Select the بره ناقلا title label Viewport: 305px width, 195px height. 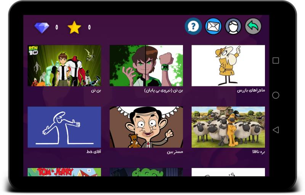click(x=258, y=152)
